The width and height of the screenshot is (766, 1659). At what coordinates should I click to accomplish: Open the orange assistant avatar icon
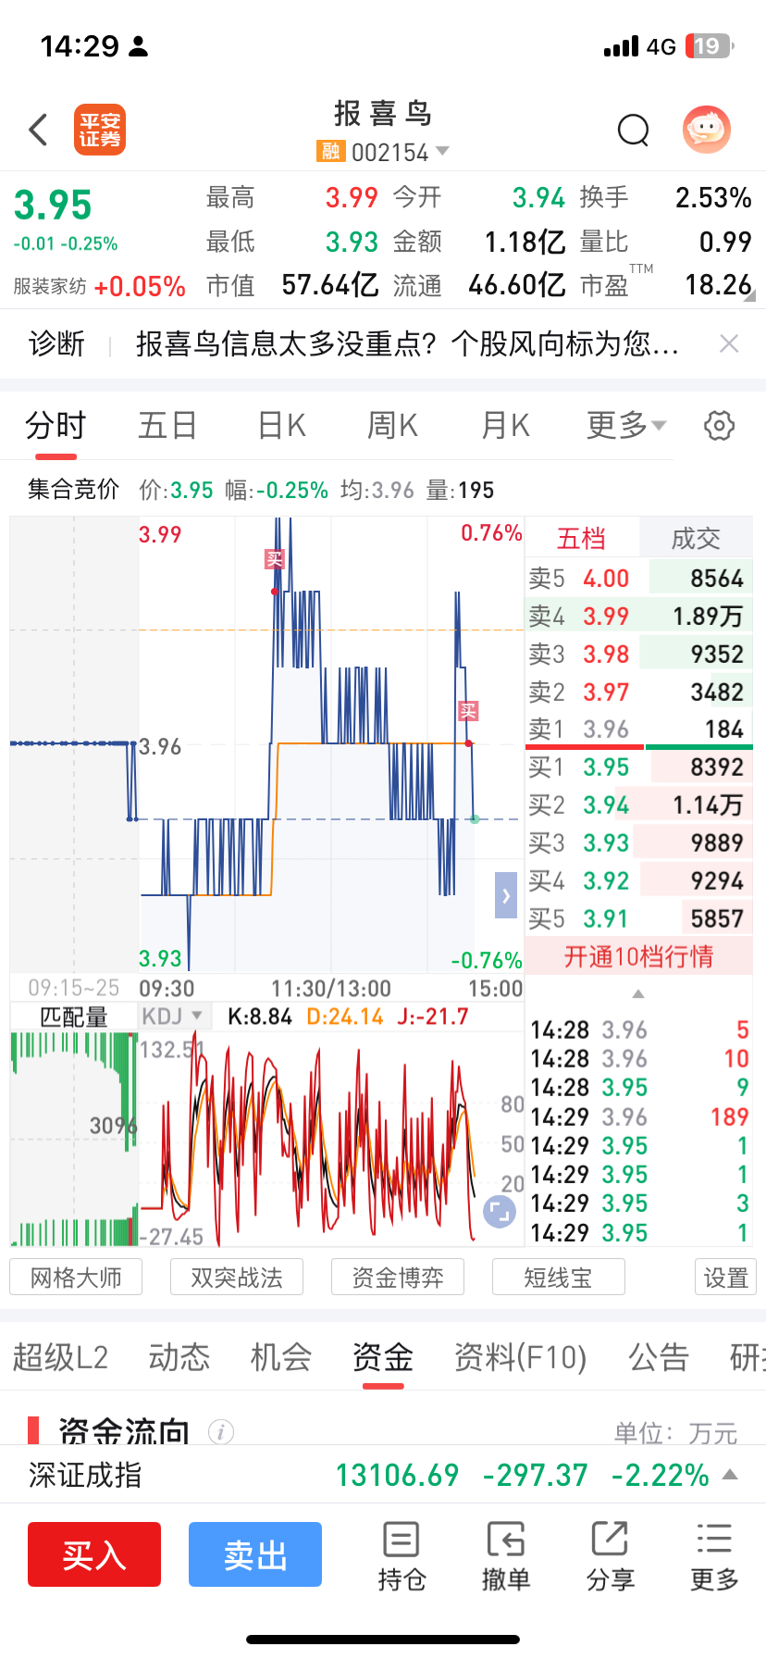click(707, 130)
